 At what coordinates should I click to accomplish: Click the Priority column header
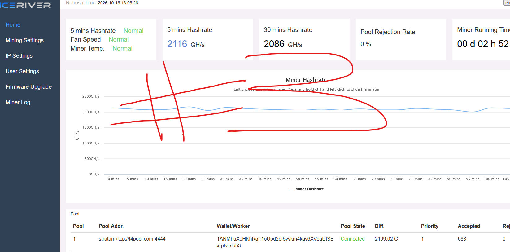(x=430, y=226)
